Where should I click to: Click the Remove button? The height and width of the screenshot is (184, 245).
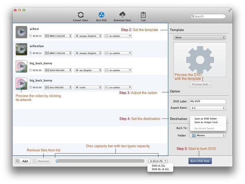tap(41, 161)
